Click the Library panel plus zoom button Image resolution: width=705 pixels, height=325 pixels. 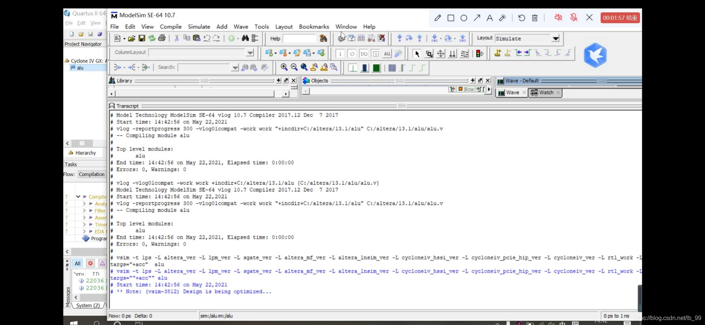pyautogui.click(x=278, y=80)
